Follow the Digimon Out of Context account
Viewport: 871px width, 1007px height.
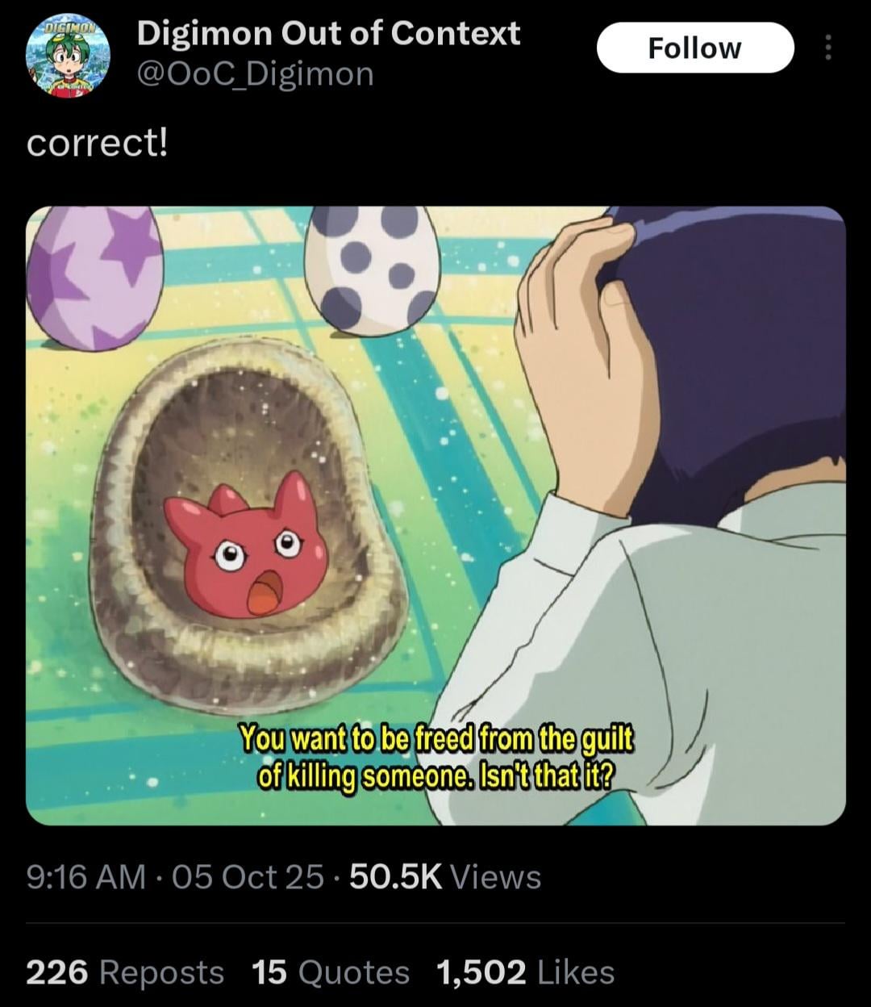tap(694, 48)
